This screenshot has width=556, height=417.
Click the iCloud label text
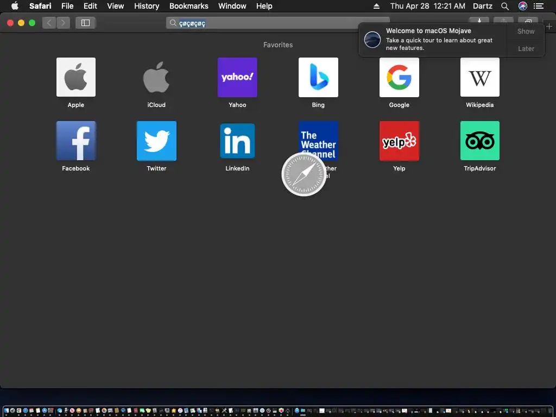point(156,105)
